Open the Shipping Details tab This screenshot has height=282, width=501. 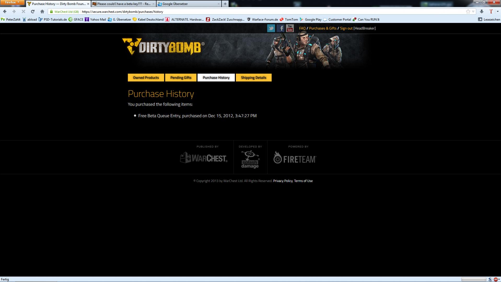coord(253,78)
